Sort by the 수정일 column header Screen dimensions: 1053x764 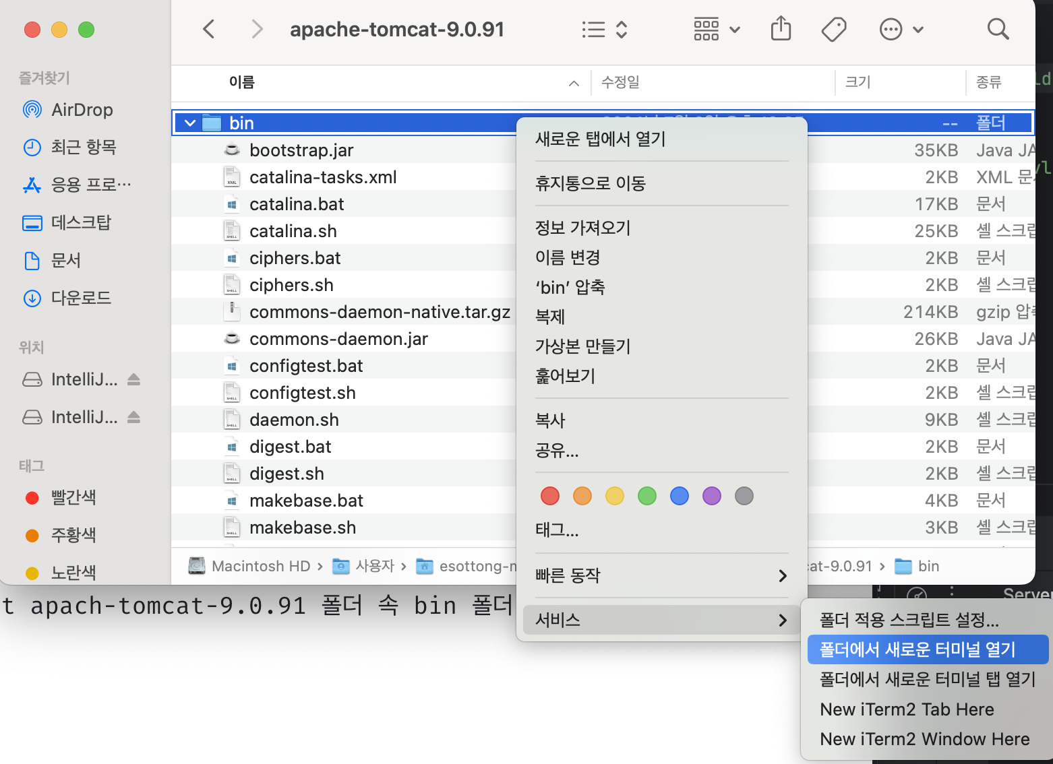click(x=620, y=82)
